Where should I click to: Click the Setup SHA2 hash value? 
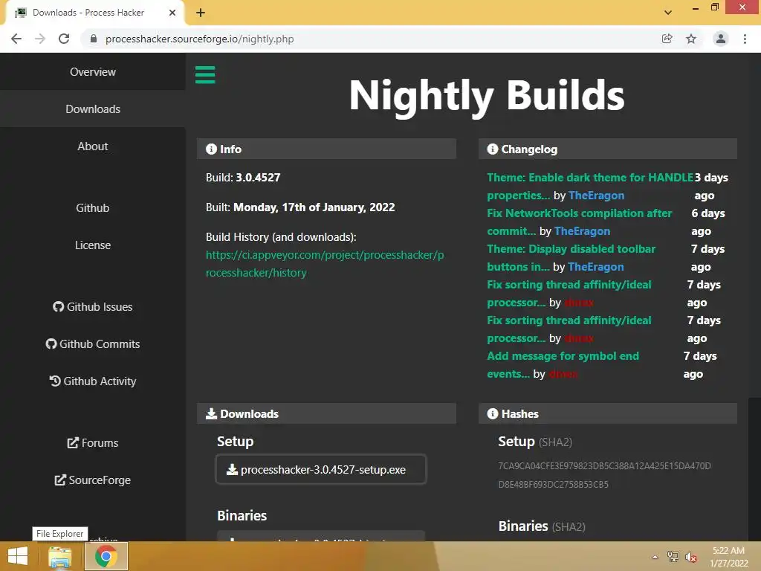(x=605, y=475)
